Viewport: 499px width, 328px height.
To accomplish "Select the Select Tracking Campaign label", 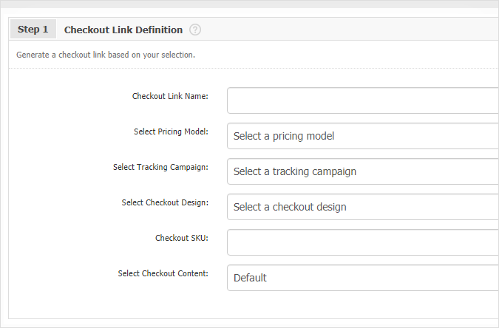I will (160, 167).
